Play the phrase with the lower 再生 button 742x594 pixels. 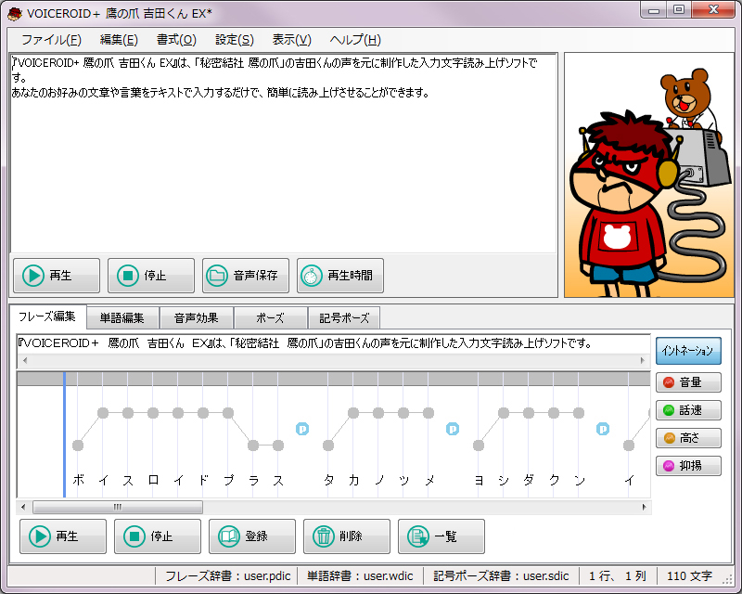point(63,536)
